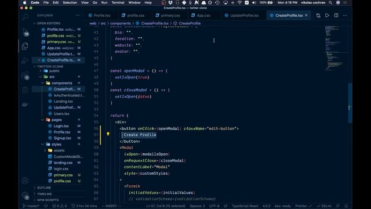Open Landing.tsx in the file tree
The image size is (371, 209).
tap(63, 101)
